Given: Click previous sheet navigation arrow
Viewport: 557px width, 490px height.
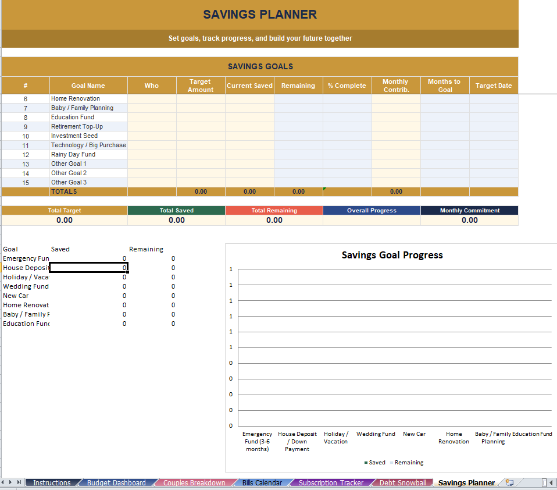Looking at the screenshot, I should [2, 482].
